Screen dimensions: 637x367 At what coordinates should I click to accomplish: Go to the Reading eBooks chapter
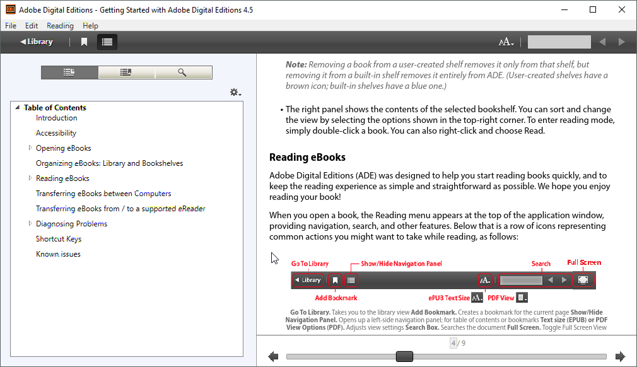(x=62, y=178)
